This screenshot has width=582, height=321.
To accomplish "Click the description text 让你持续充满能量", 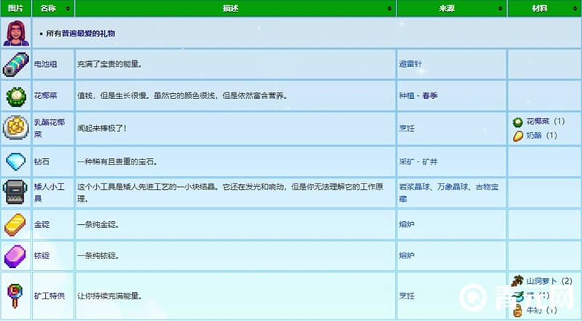I will 110,296.
